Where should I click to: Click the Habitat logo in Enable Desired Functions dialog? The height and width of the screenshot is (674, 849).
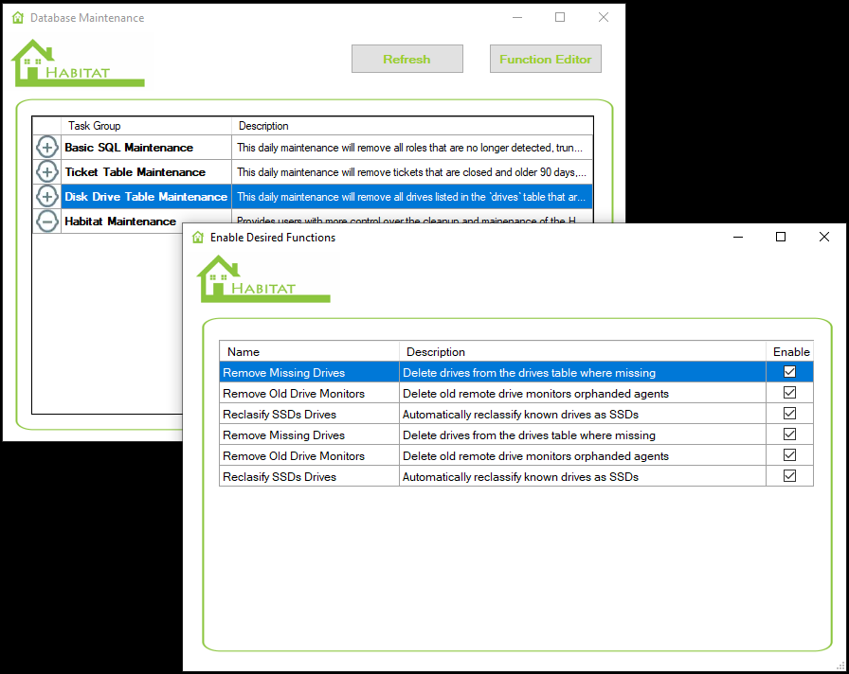[262, 279]
